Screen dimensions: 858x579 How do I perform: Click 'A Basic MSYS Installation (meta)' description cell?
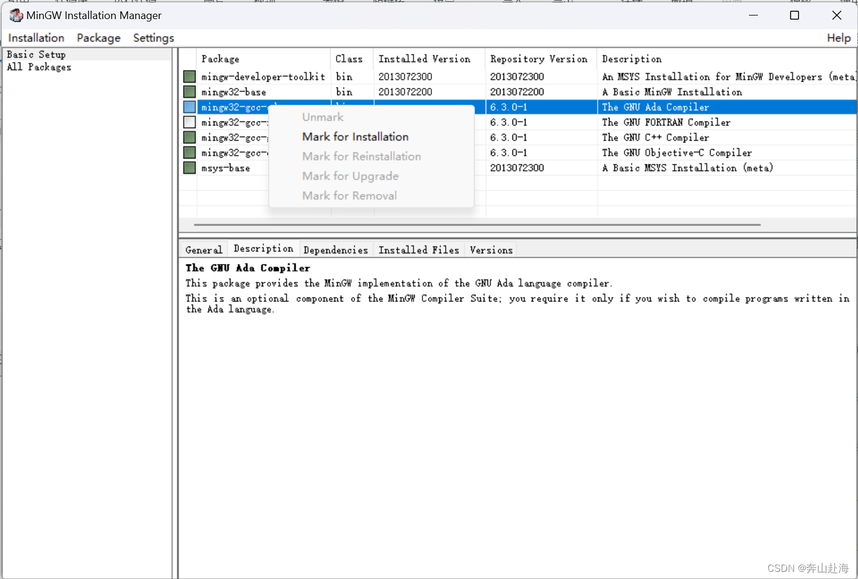point(688,168)
